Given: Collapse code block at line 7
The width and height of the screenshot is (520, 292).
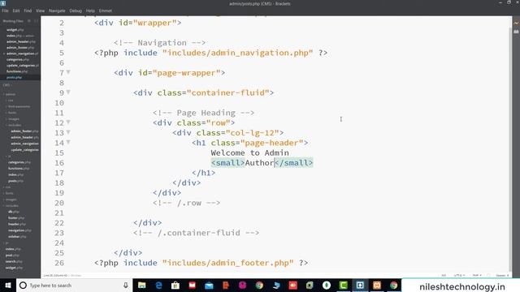Looking at the screenshot, I should pos(68,72).
